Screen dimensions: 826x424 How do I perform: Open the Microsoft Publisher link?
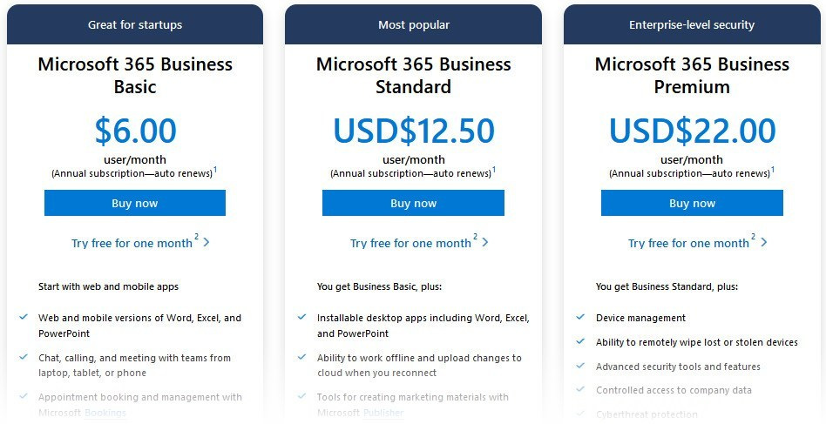point(383,413)
